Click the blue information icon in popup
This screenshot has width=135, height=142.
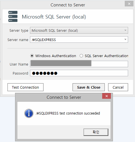[29, 113]
